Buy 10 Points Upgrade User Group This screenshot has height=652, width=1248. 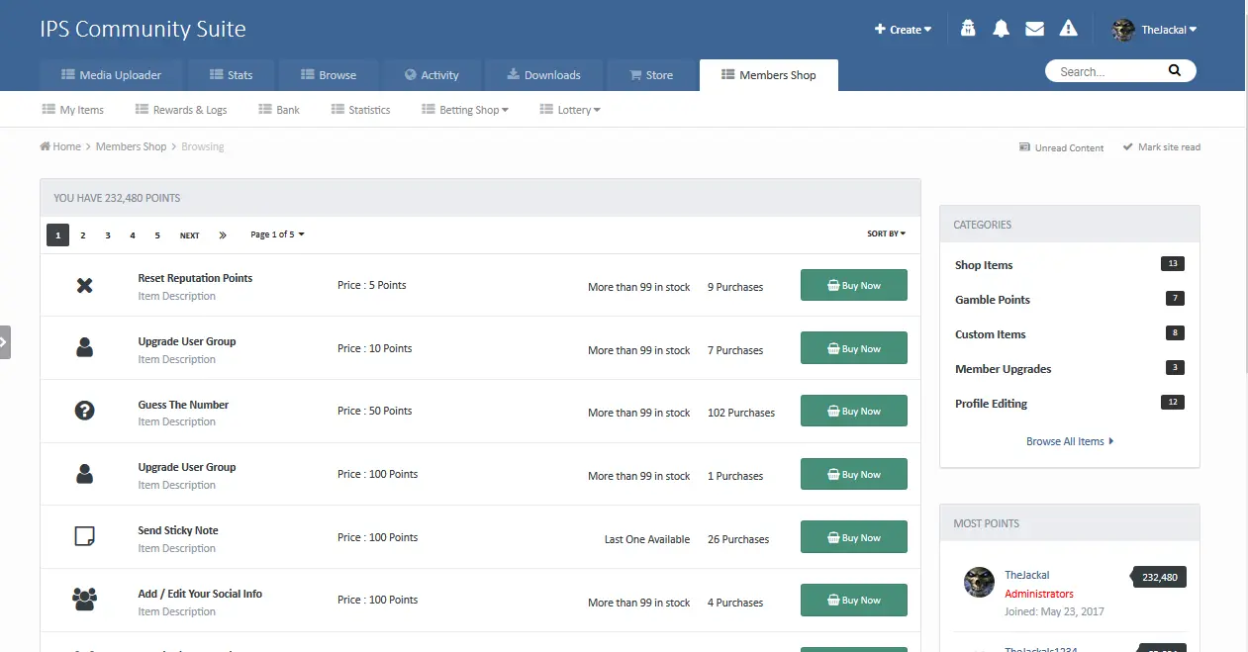click(853, 348)
